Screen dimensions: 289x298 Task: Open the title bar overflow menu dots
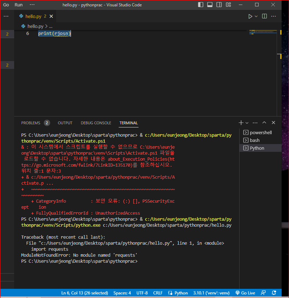[x=32, y=5]
